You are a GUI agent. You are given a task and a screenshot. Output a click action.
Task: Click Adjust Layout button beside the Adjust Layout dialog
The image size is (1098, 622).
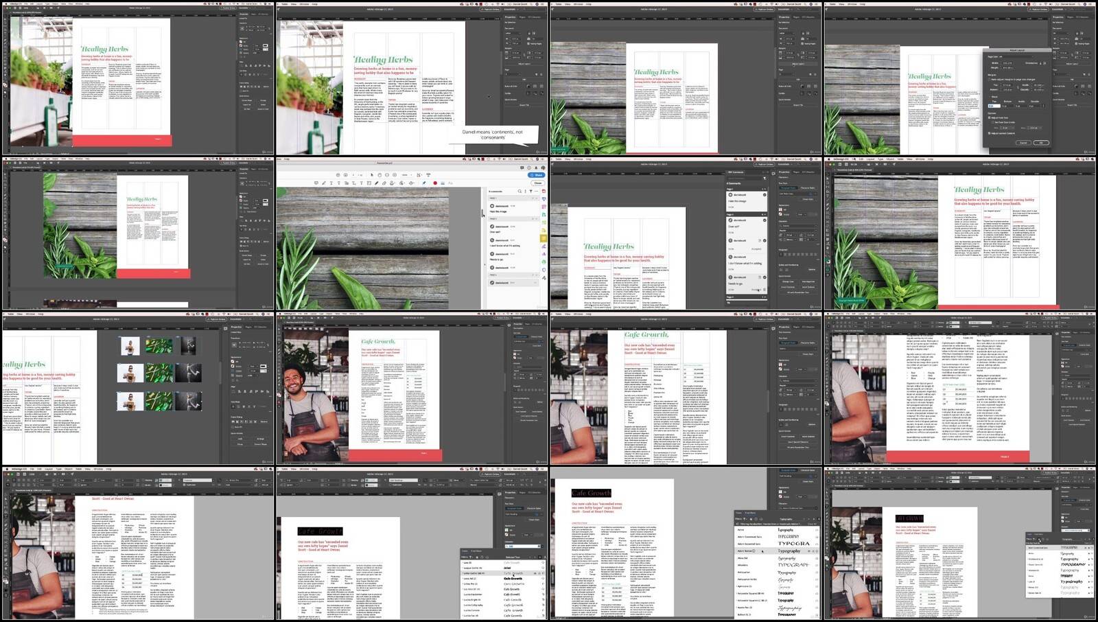click(1072, 64)
